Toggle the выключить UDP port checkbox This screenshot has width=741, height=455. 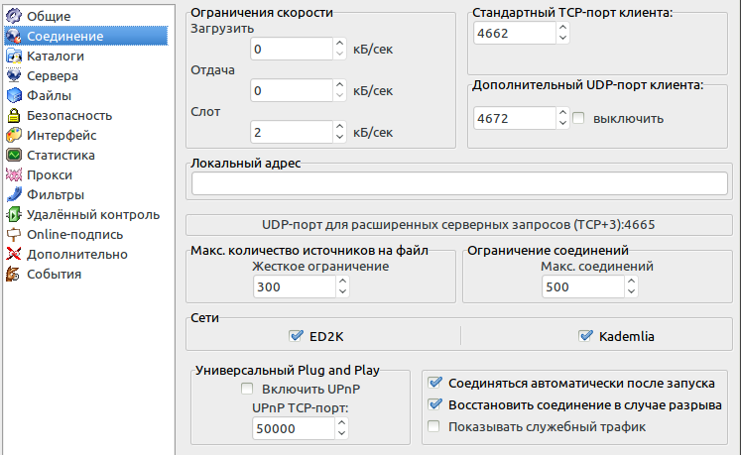click(x=578, y=118)
